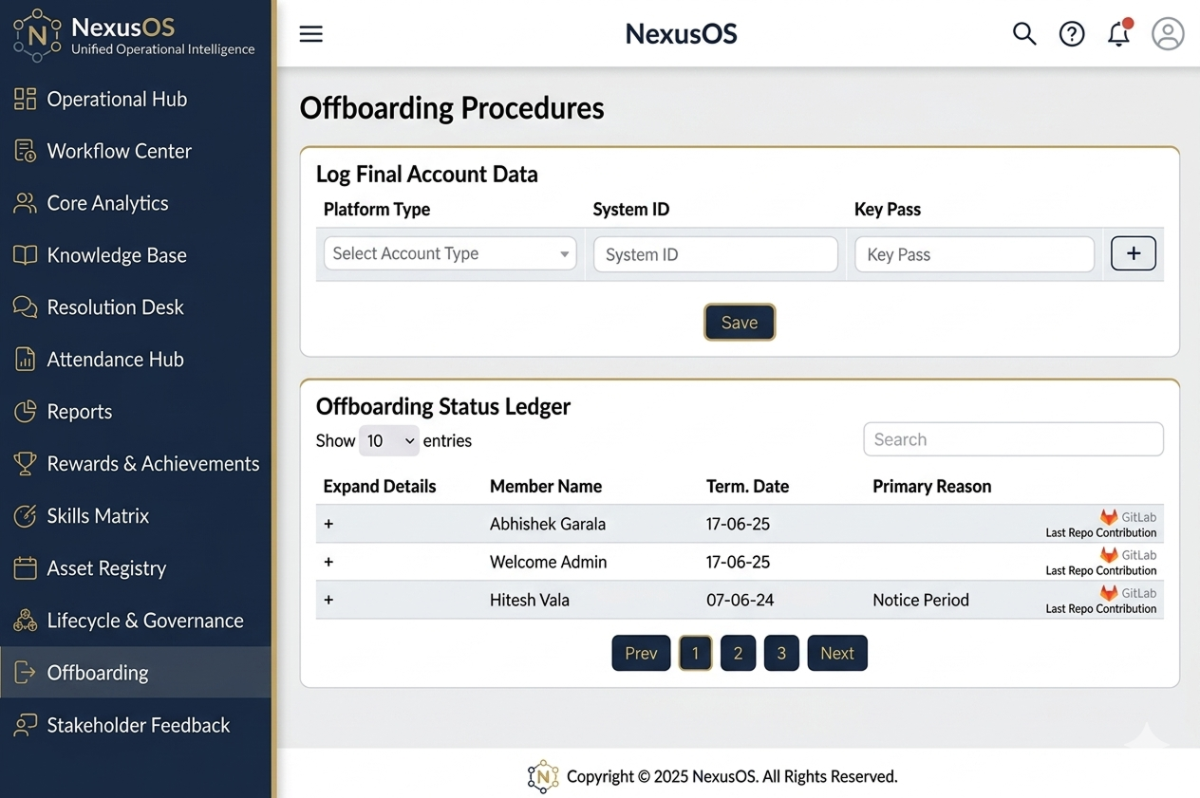Toggle the hamburger menu icon
The width and height of the screenshot is (1200, 798).
click(x=310, y=34)
